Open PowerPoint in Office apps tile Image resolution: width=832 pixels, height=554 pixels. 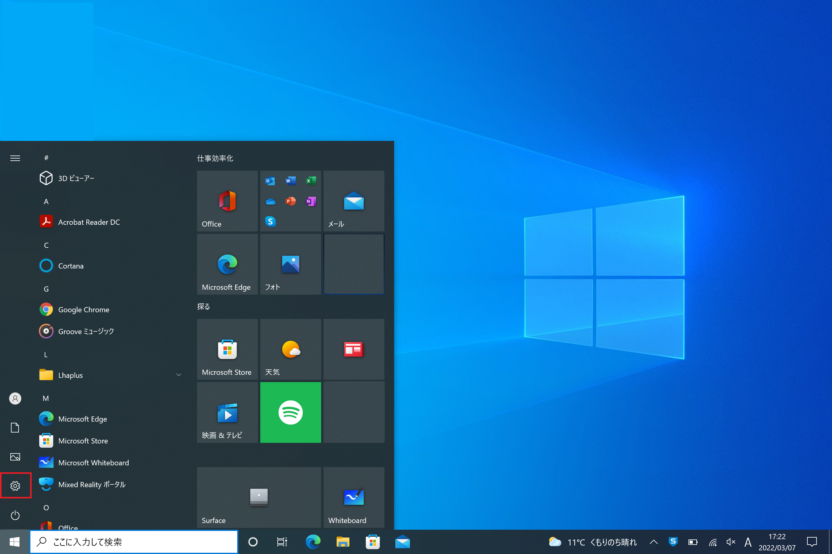290,201
